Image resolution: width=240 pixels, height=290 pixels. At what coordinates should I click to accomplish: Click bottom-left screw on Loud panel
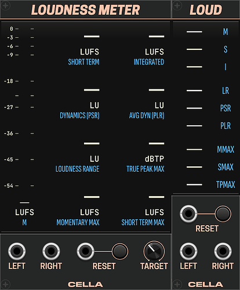177,284
